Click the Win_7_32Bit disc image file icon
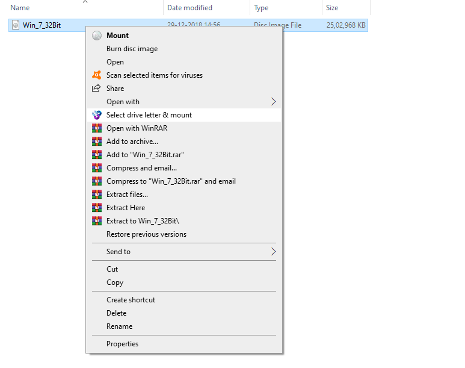 click(16, 25)
